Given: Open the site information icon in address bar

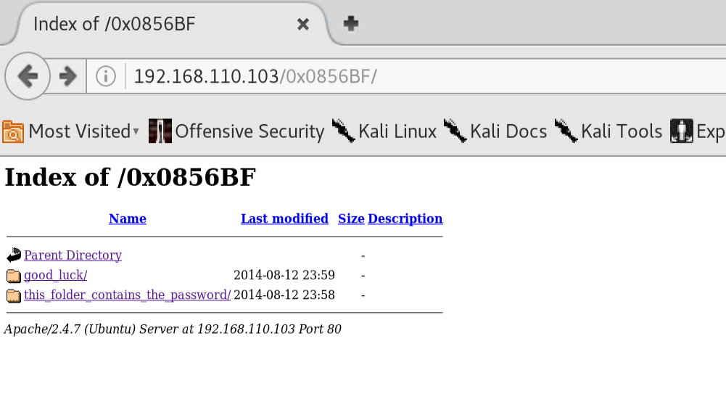Looking at the screenshot, I should point(106,76).
